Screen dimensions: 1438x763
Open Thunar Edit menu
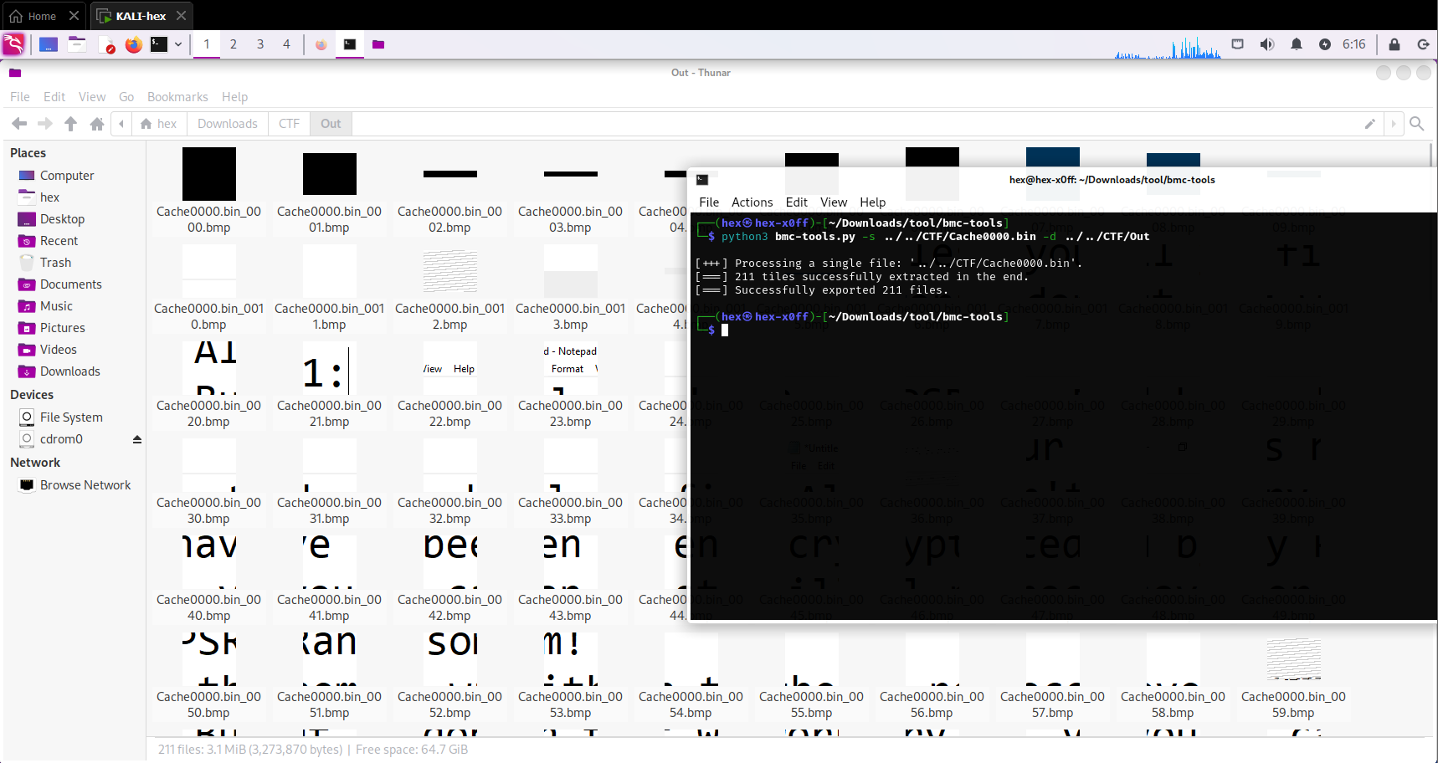(x=54, y=97)
